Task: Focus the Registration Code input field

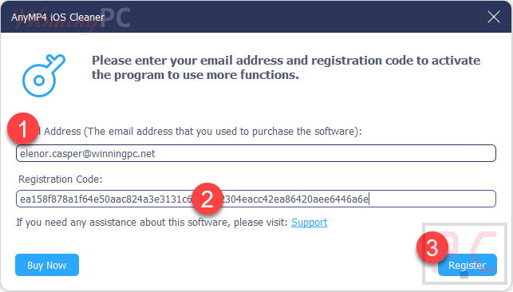Action: click(x=256, y=199)
